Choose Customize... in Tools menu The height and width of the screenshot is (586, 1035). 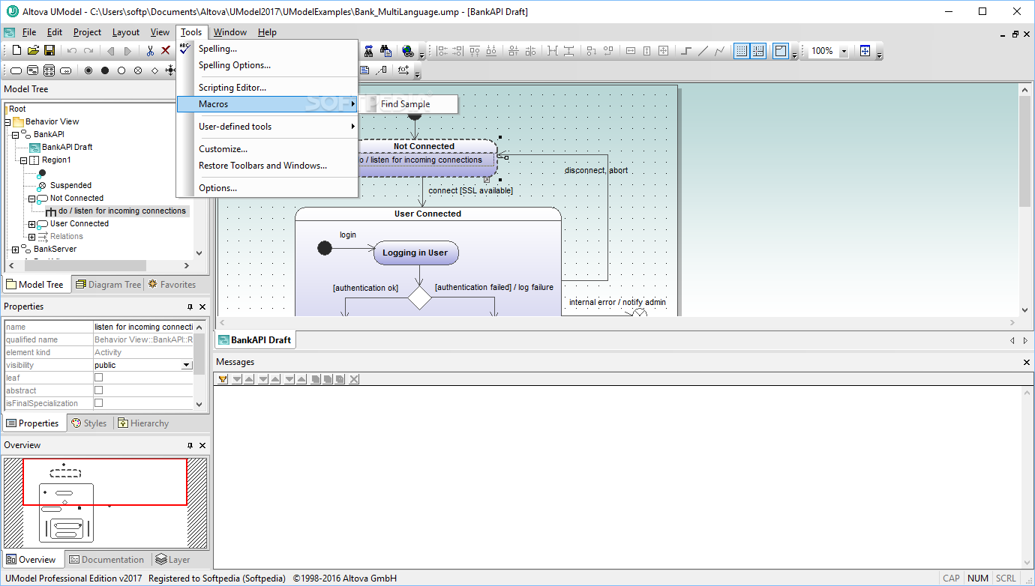coord(267,149)
